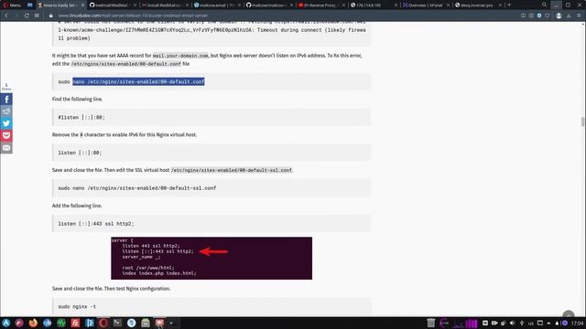Viewport: 586px width, 329px height.
Task: Click the 17:04 clock in the tray
Action: 578,323
